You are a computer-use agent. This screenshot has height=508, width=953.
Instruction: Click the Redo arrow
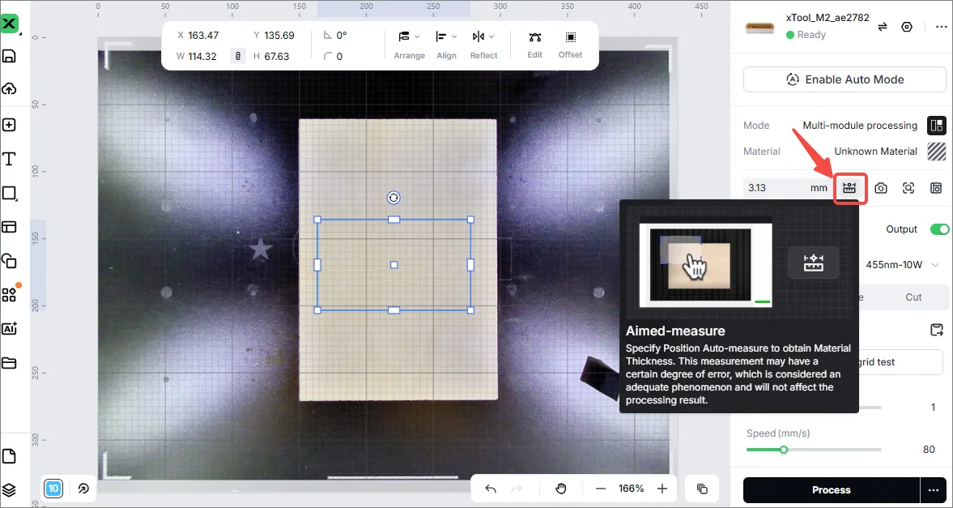517,489
